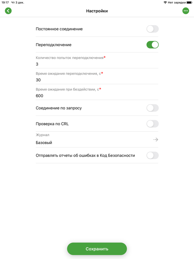Tap the green back arrow icon

[8, 11]
